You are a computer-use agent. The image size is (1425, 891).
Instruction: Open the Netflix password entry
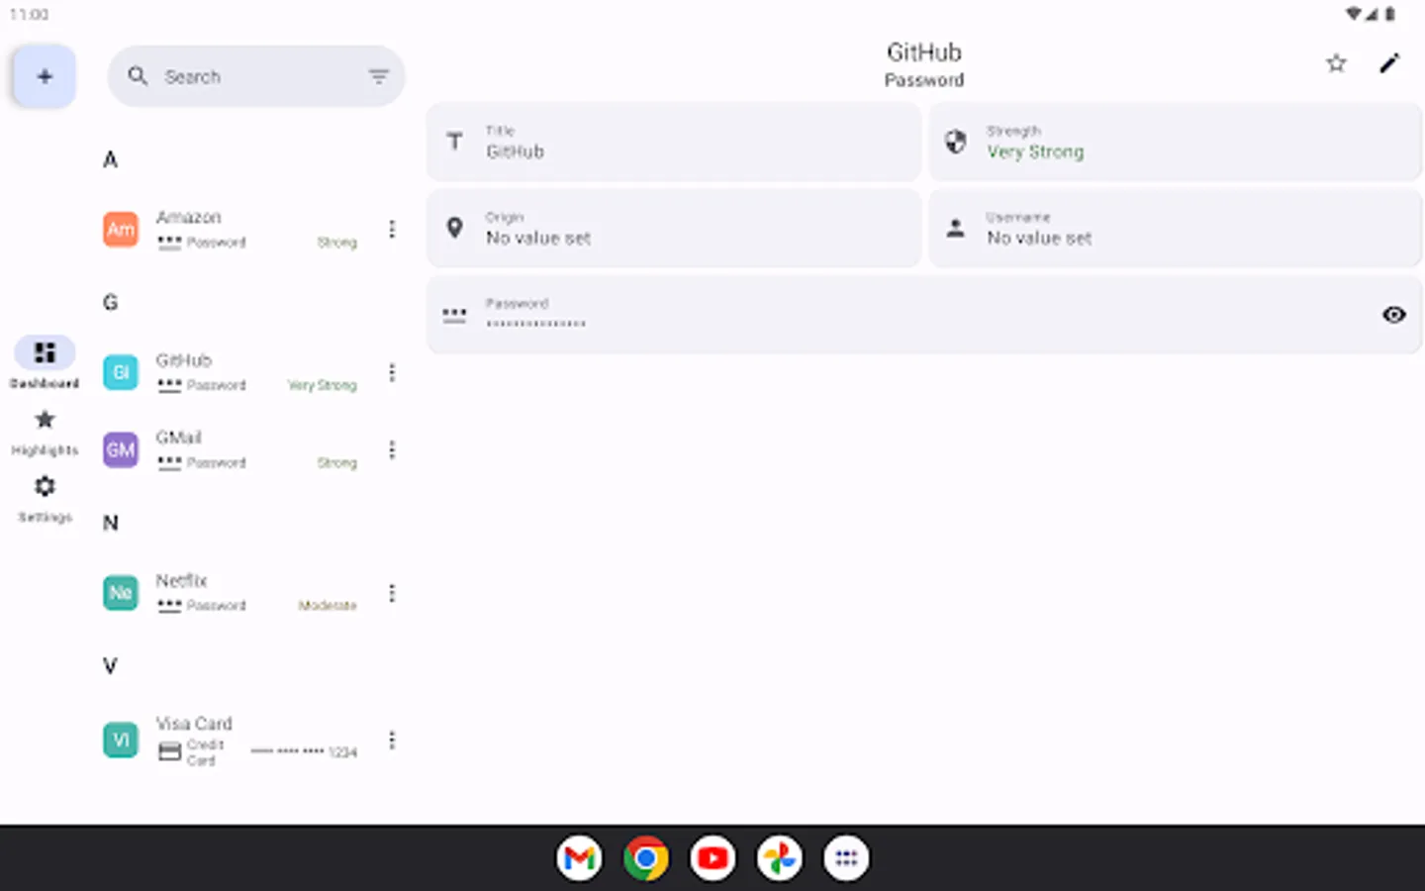tap(253, 593)
